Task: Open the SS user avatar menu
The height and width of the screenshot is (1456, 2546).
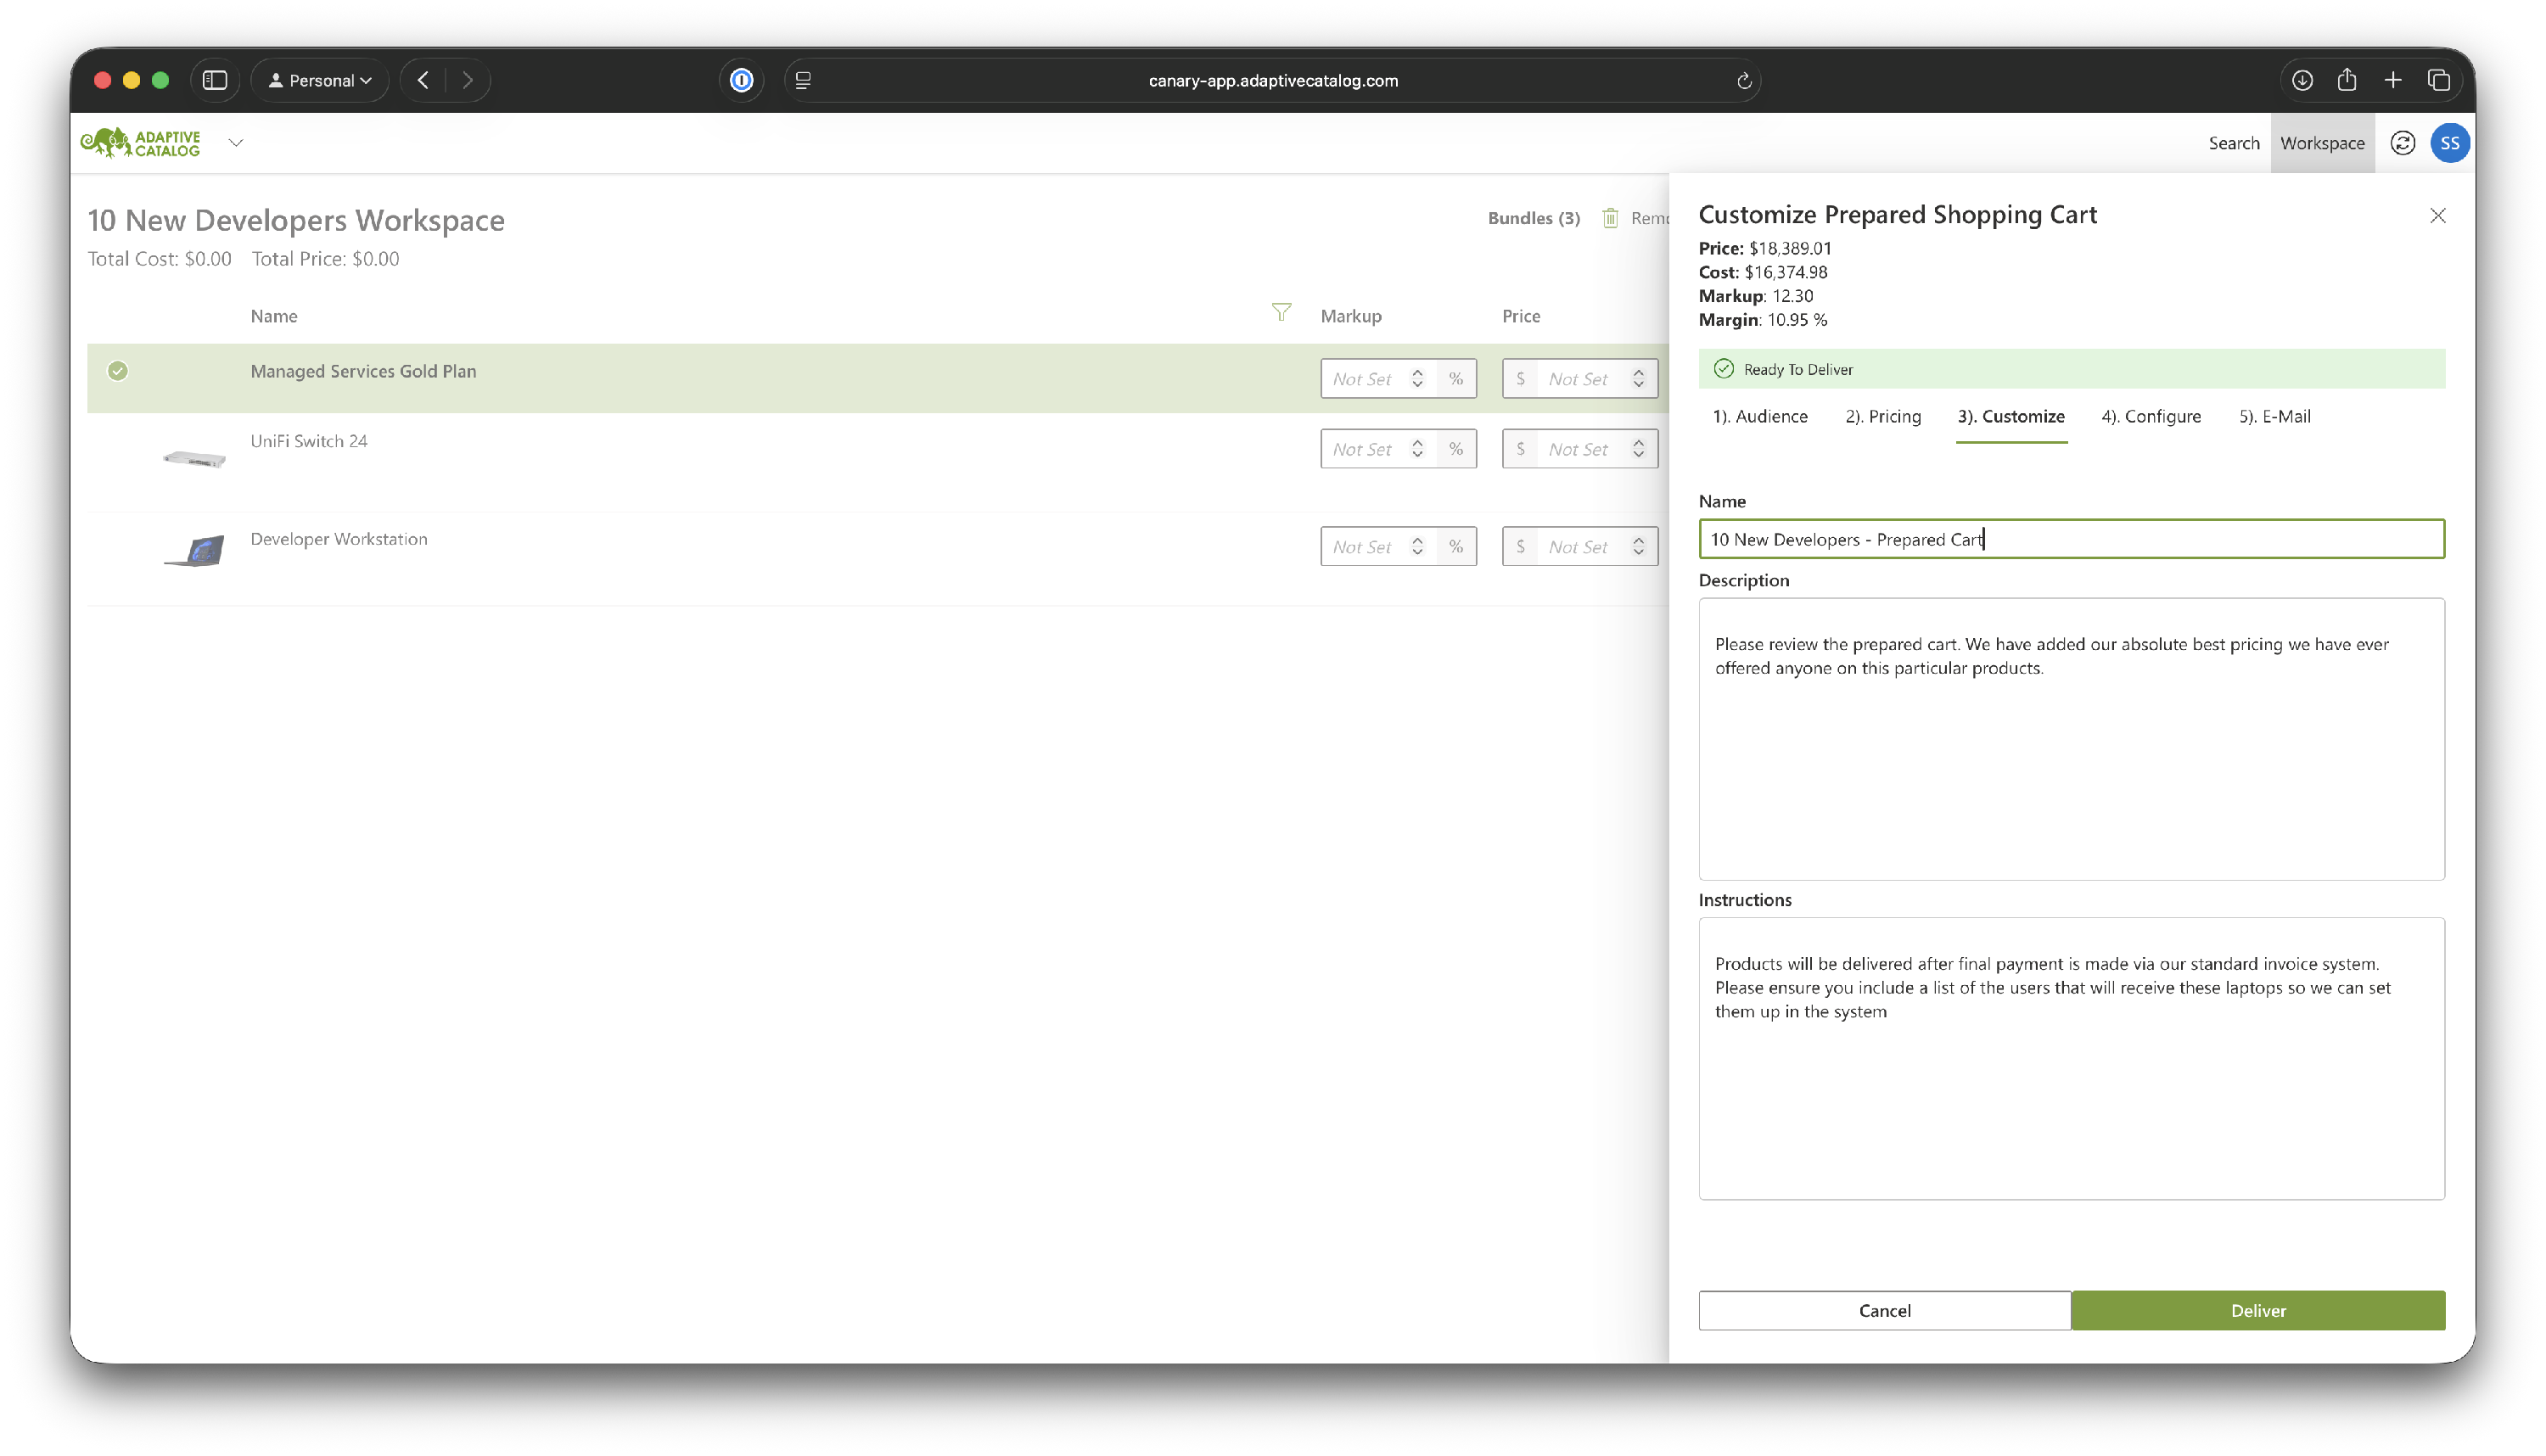Action: point(2449,143)
